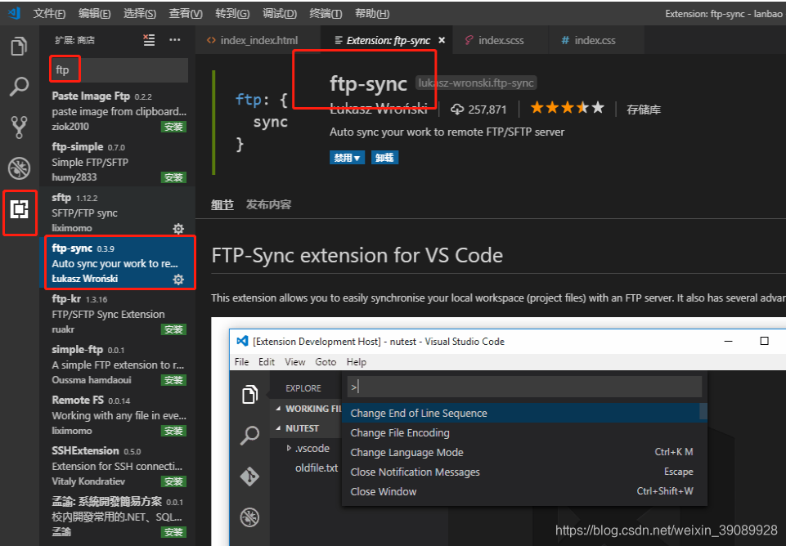Disable the ftp-sync extension via 禁用 toggle
Viewport: 786px width, 546px height.
tap(341, 157)
